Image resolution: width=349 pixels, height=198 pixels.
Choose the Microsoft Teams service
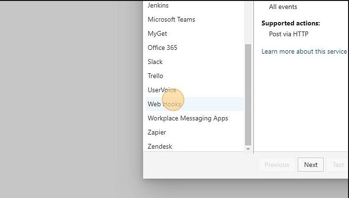point(171,20)
